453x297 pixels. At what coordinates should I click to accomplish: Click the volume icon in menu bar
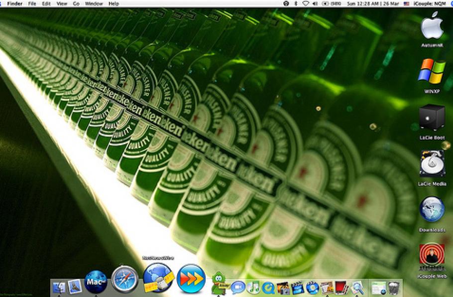[315, 3]
